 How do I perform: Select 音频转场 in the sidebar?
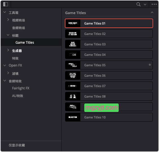click(18, 28)
